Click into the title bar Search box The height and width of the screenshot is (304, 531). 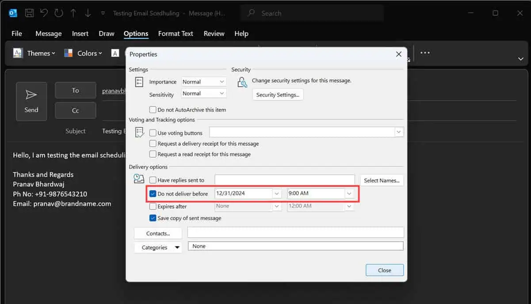pos(312,13)
